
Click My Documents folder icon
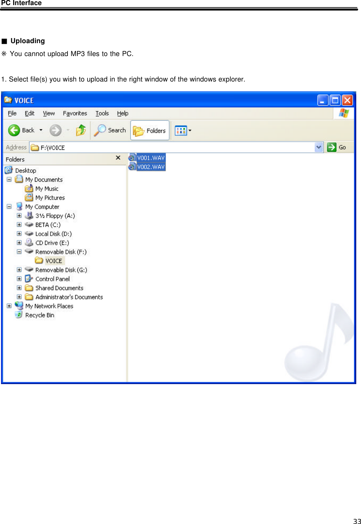19,179
